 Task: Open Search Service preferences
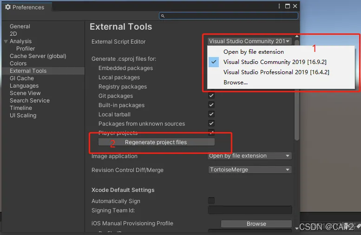(30, 101)
